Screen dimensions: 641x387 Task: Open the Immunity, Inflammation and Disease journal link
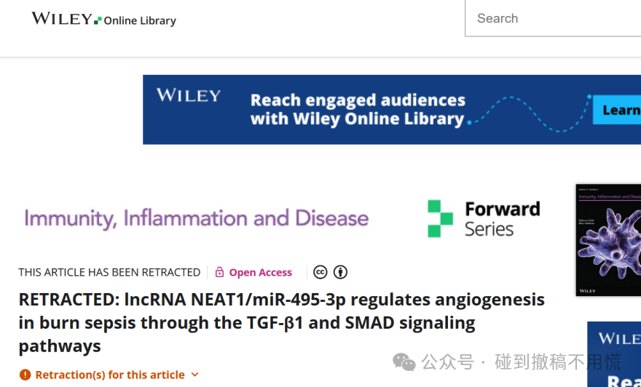click(197, 218)
